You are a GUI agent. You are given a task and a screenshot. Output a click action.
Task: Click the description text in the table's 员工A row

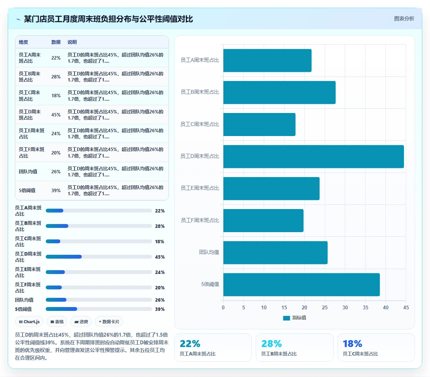116,58
